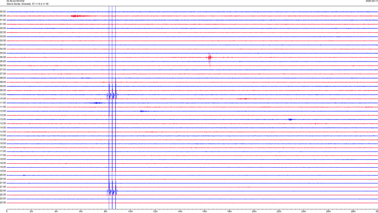Click the 02:00 time label
Viewport: 378px width, 213px height.
(x=3, y=28)
